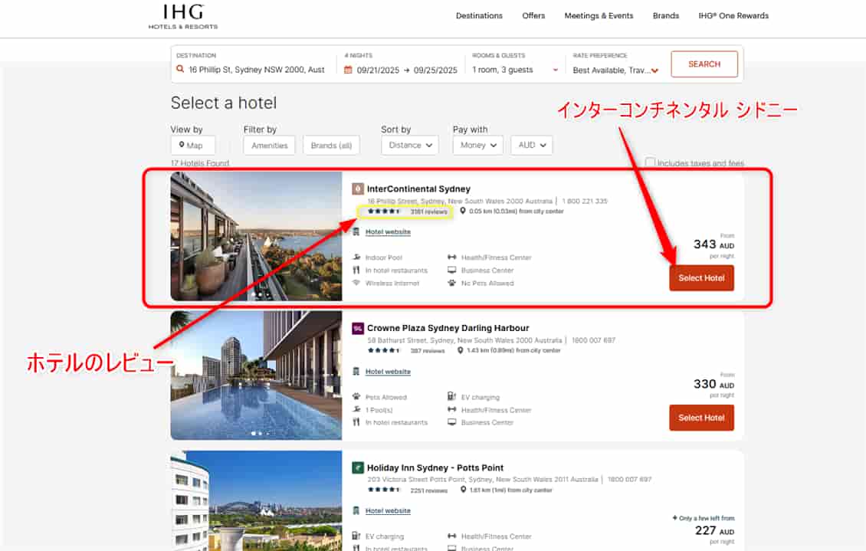The image size is (866, 551).
Task: Click Crowne Plaza Sydney Darling Harbour name
Action: click(x=448, y=328)
